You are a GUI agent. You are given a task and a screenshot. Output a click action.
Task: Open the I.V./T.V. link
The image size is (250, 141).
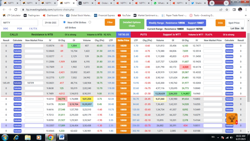pos(33,29)
